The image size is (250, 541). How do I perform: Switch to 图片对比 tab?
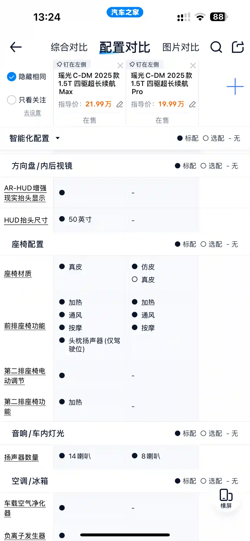tap(181, 47)
